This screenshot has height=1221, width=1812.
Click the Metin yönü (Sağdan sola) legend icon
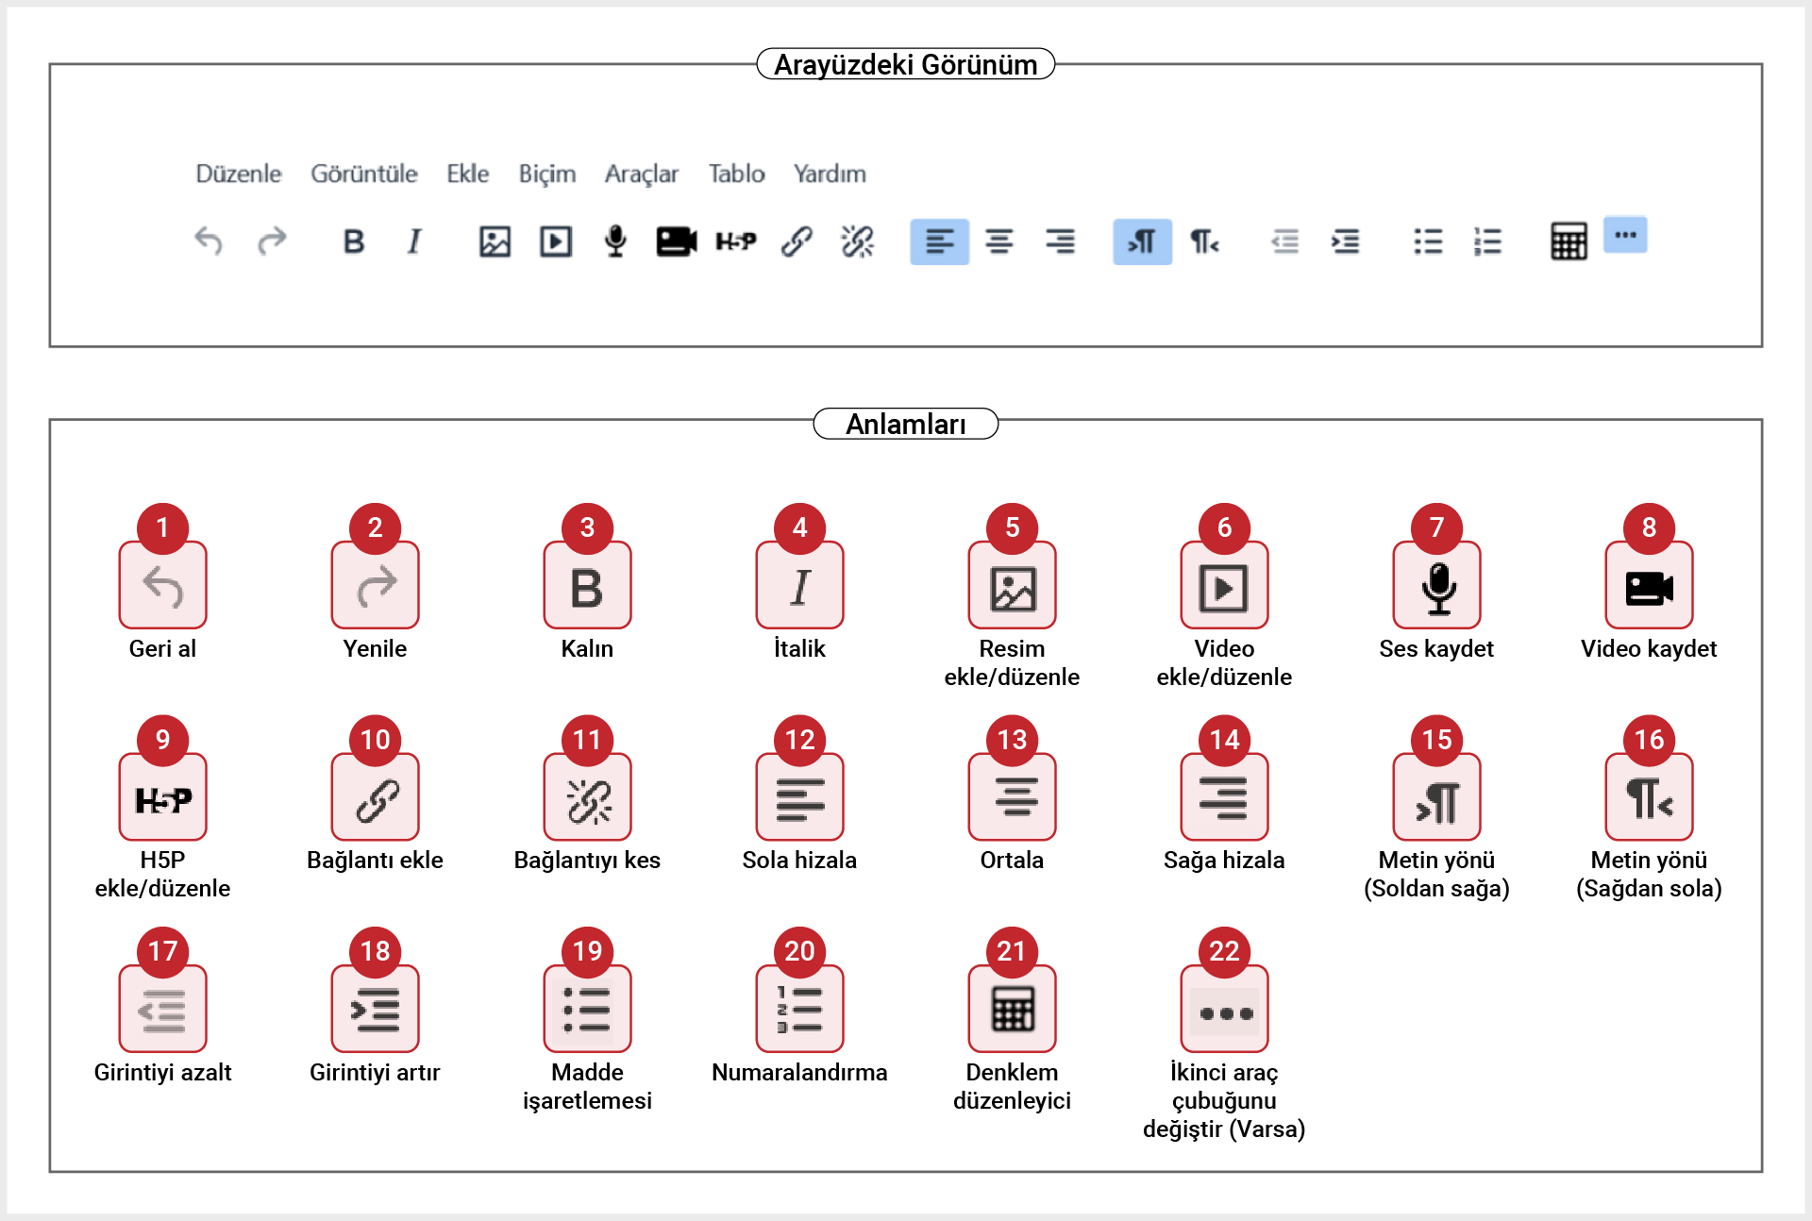pyautogui.click(x=1649, y=797)
